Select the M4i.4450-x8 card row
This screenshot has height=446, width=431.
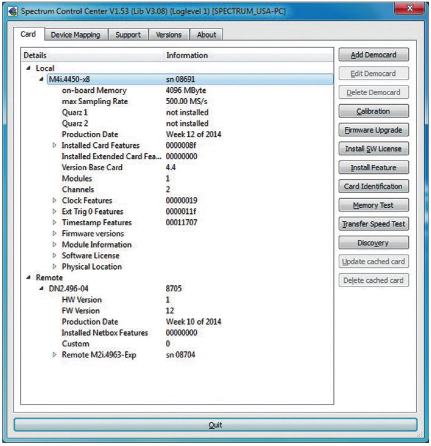pyautogui.click(x=190, y=79)
